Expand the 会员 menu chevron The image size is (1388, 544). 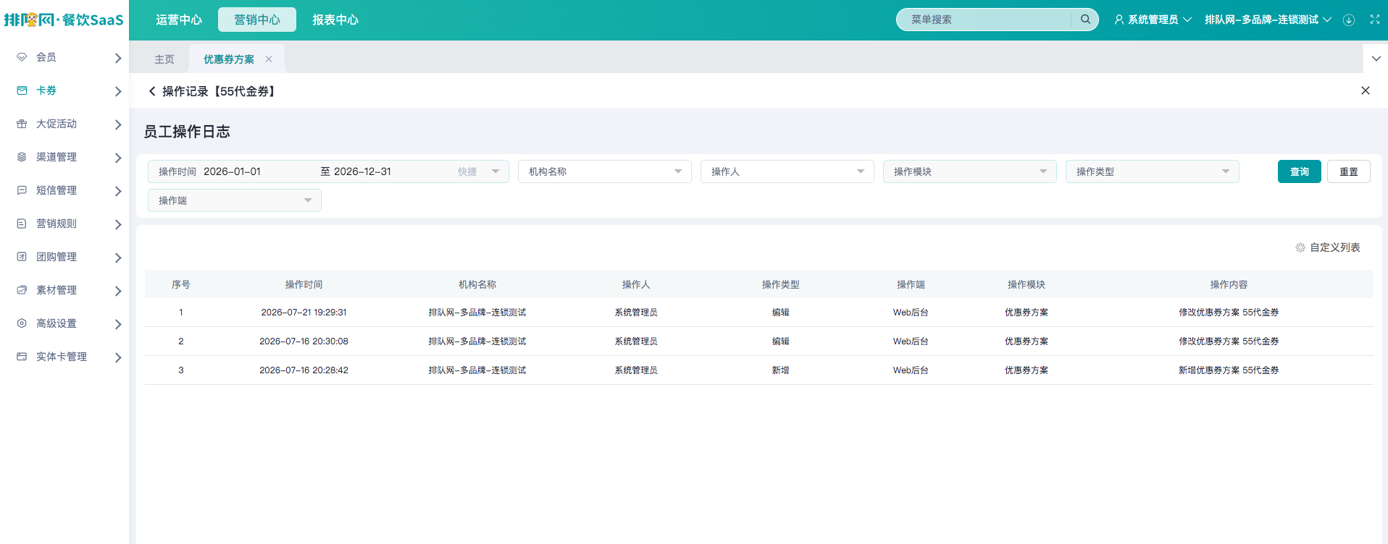118,58
